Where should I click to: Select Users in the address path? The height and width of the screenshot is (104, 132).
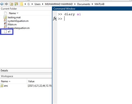38,4
